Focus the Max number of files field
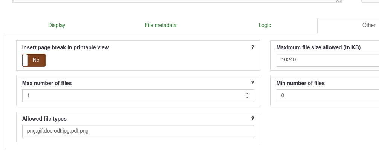Image resolution: width=379 pixels, height=165 pixels. pyautogui.click(x=132, y=96)
